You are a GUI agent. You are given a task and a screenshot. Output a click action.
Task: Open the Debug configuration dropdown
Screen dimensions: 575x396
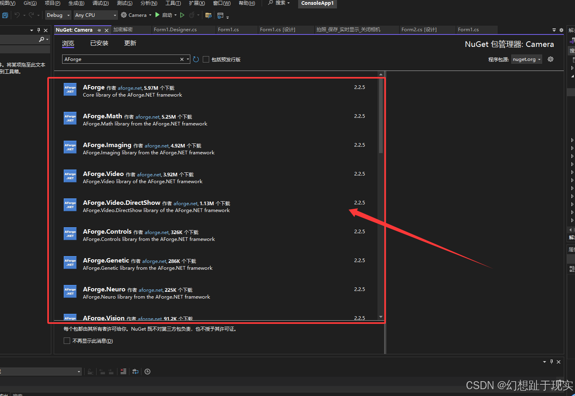click(59, 15)
